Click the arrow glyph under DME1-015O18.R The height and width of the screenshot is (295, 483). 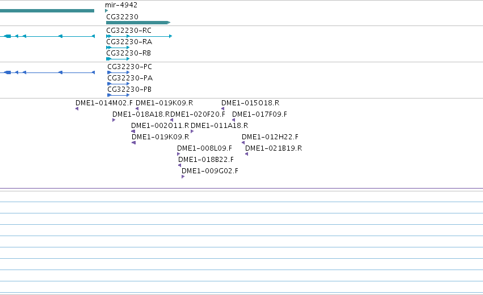[222, 109]
